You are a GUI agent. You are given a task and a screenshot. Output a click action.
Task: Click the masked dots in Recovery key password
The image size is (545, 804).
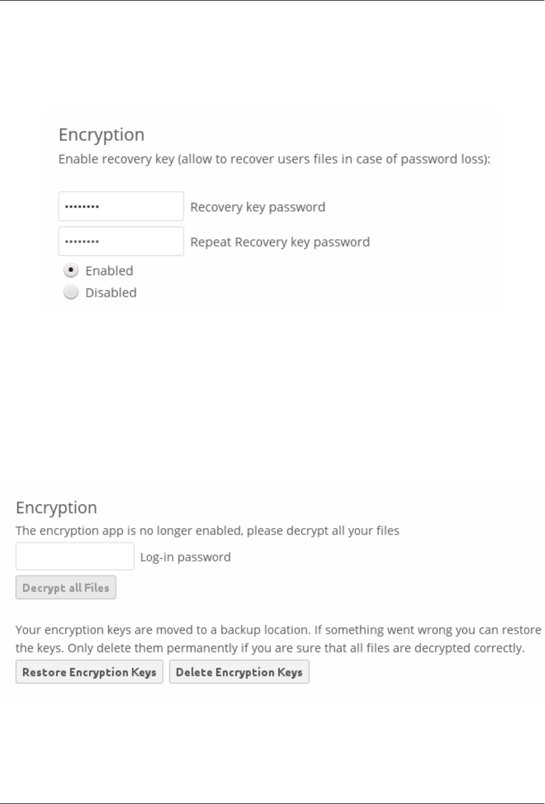coord(82,207)
